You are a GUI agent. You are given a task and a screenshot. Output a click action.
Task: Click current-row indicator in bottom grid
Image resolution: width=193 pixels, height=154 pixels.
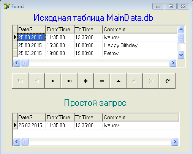pos(15,125)
